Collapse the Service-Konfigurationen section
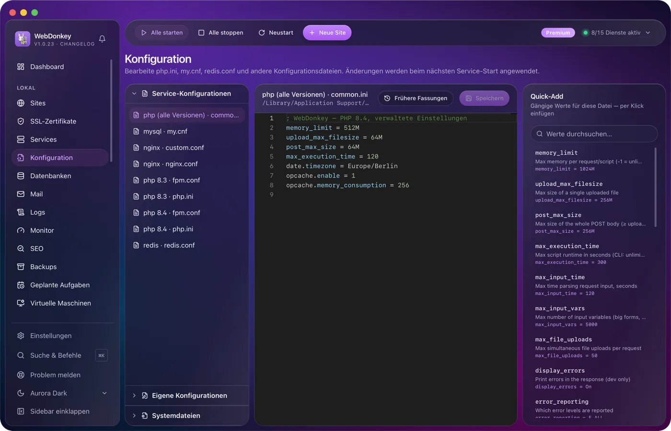671x431 pixels. (x=187, y=93)
